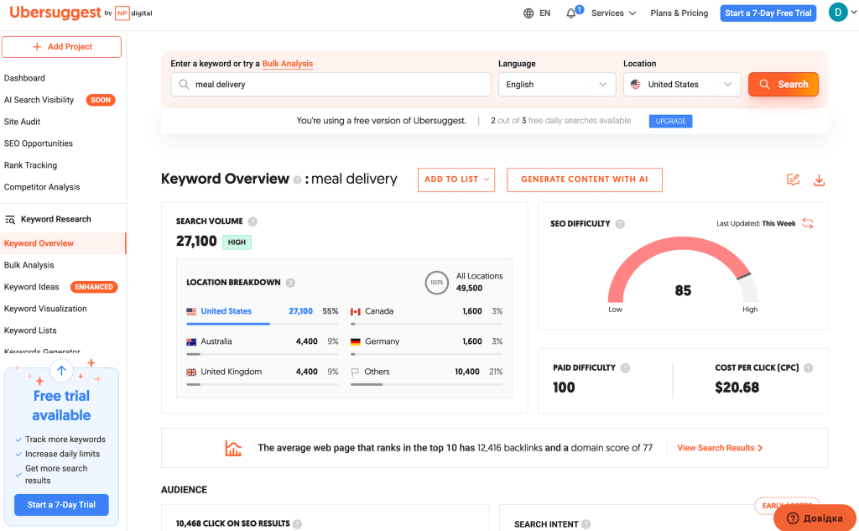The width and height of the screenshot is (859, 531).
Task: Click the export download icon
Action: [820, 180]
